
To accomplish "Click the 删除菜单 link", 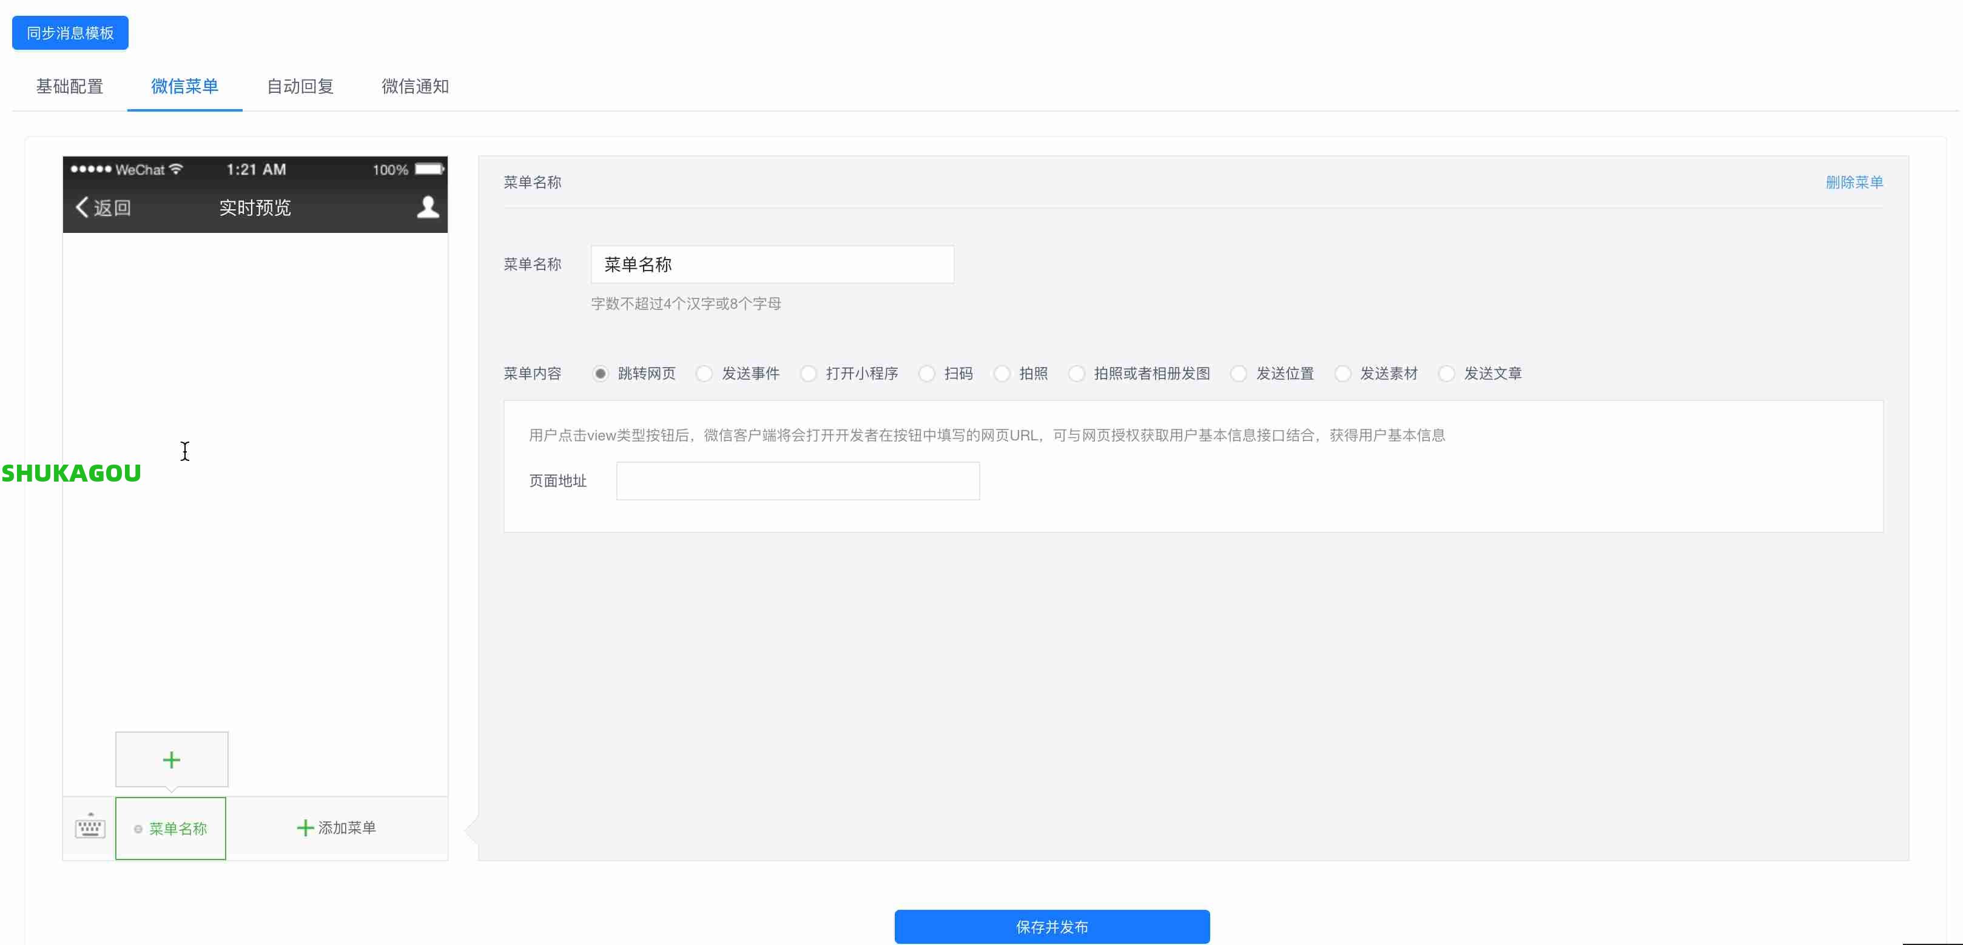I will pyautogui.click(x=1854, y=182).
